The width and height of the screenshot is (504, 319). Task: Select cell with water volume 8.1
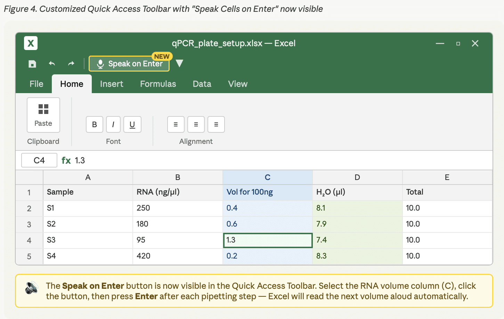point(357,208)
